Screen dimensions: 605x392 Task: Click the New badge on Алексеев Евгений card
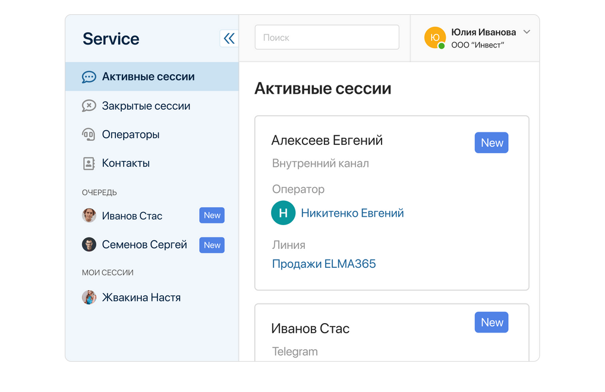[x=491, y=143]
